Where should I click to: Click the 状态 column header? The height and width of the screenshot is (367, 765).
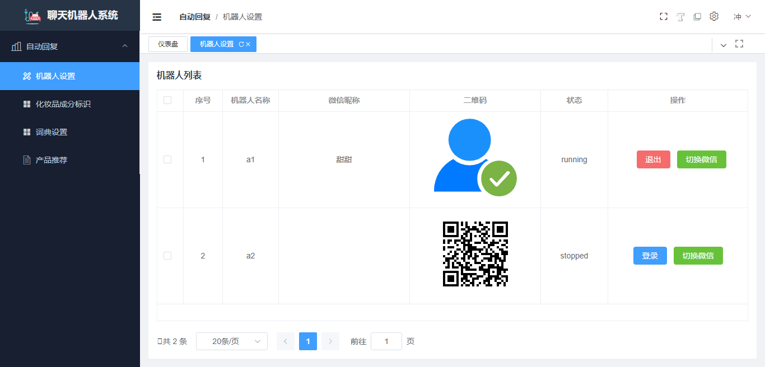pos(574,100)
